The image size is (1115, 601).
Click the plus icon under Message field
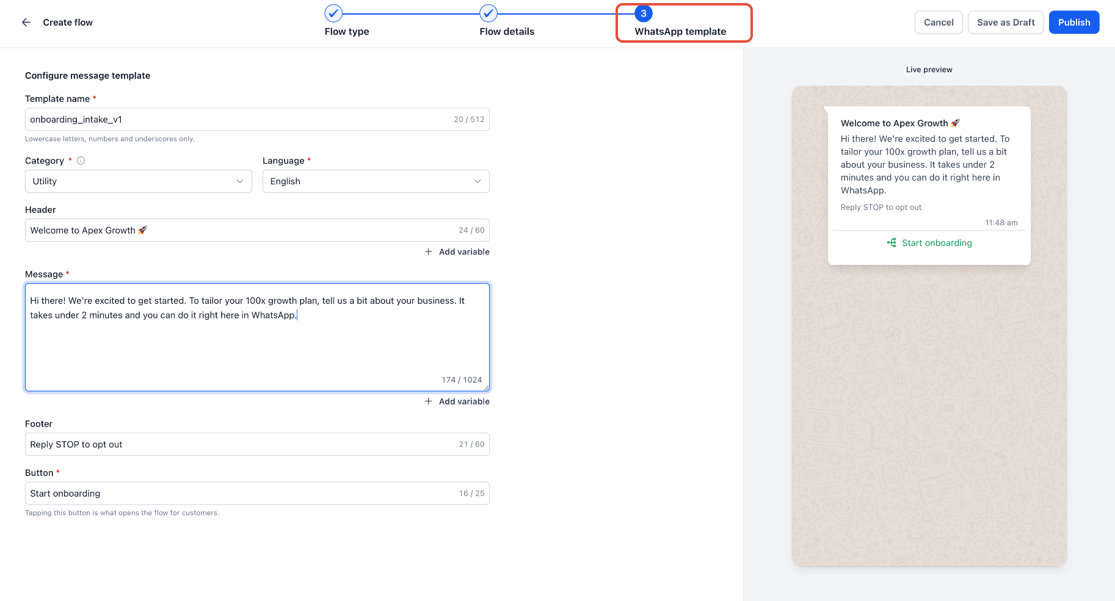tap(429, 401)
